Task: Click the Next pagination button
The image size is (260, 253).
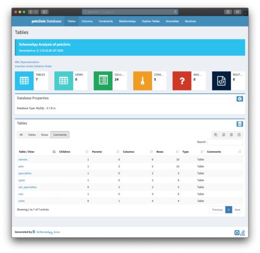Action: pos(238,210)
